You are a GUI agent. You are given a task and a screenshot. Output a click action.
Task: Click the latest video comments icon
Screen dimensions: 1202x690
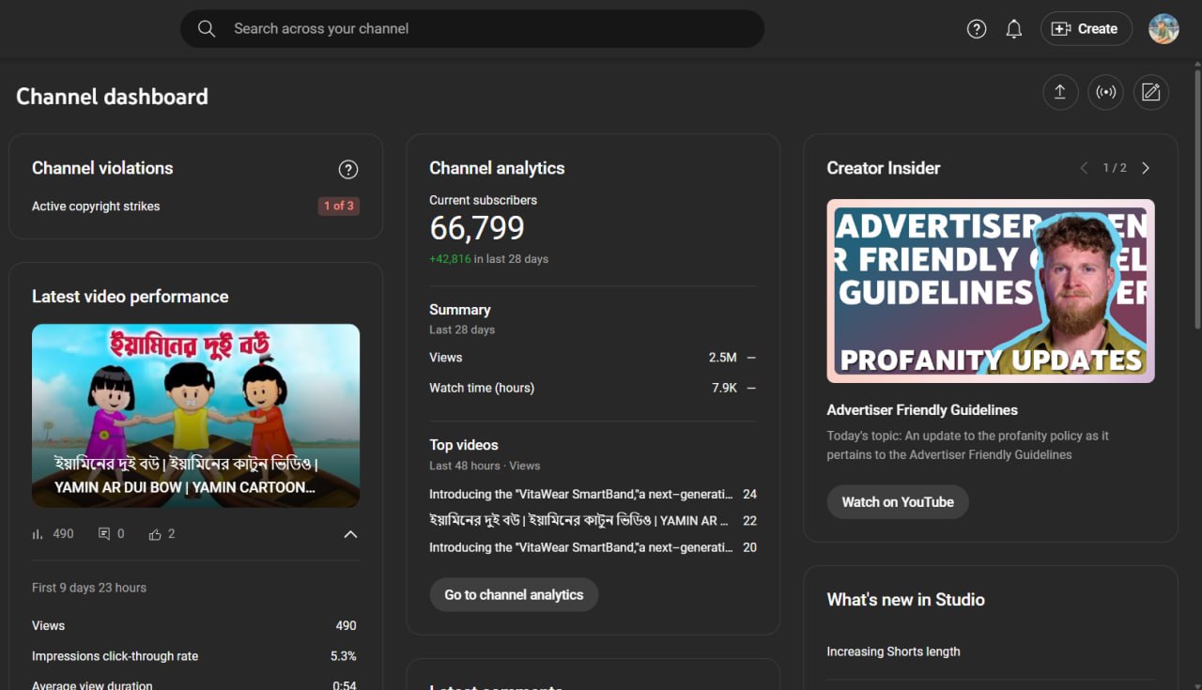(x=104, y=534)
